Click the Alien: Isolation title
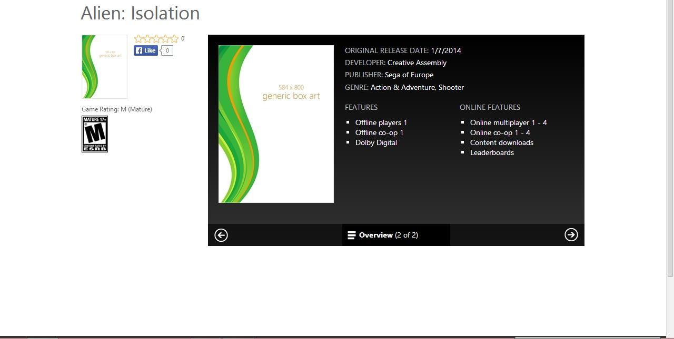Screen dimensions: 674x339 point(141,13)
